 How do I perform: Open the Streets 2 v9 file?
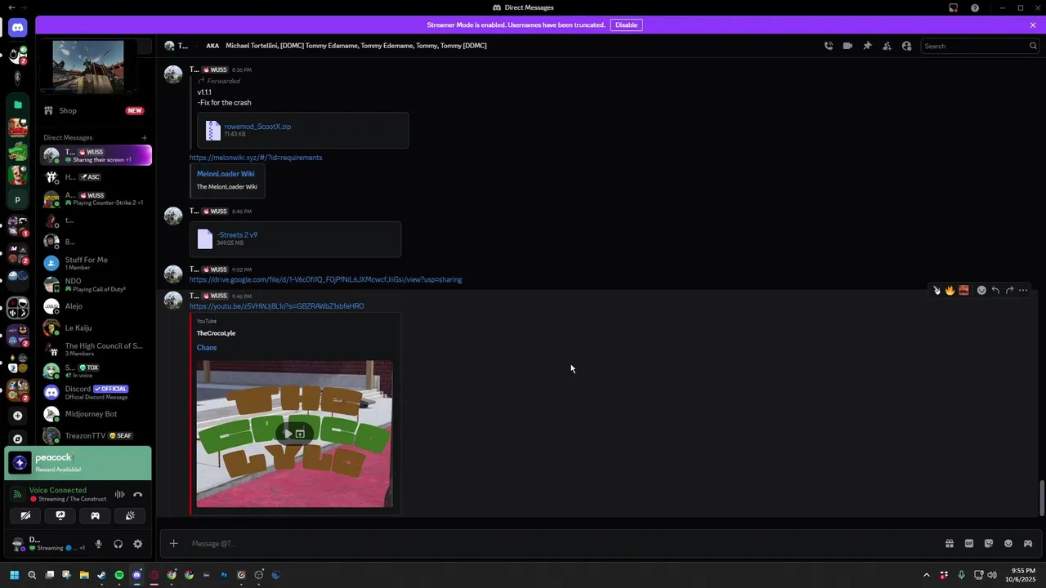coord(237,234)
